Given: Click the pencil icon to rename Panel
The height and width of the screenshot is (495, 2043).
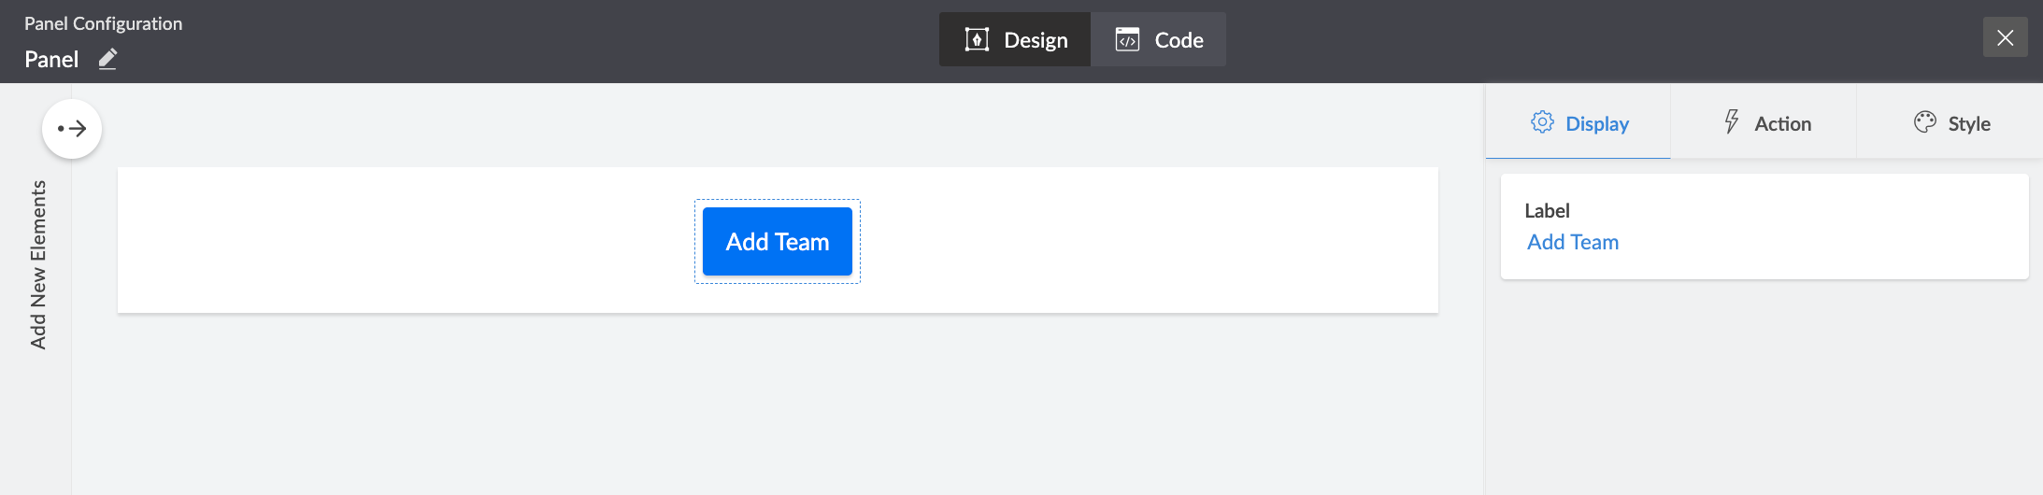Looking at the screenshot, I should (x=107, y=59).
